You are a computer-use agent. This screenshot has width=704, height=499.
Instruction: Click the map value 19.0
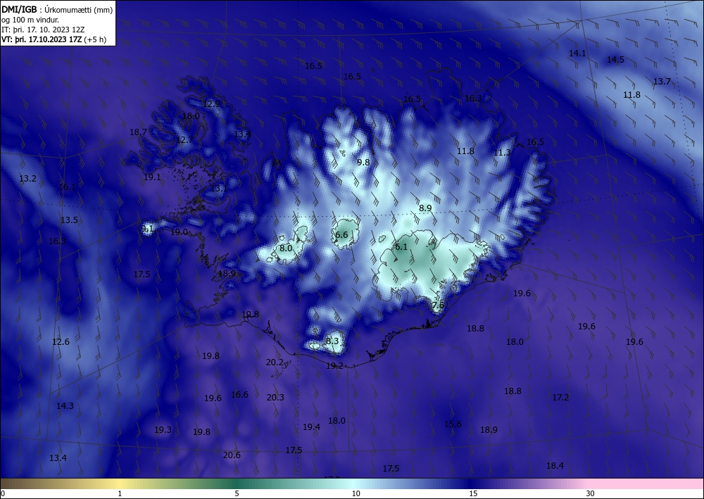point(179,232)
